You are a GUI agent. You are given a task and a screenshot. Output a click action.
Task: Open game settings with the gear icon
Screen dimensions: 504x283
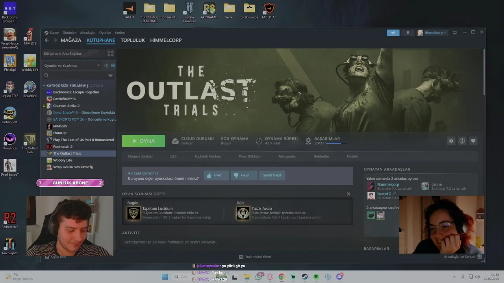click(x=451, y=141)
